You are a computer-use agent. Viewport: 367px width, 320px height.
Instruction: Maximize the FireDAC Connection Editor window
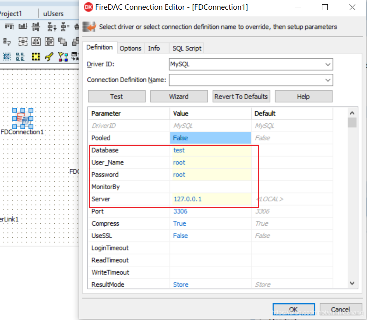(325, 7)
